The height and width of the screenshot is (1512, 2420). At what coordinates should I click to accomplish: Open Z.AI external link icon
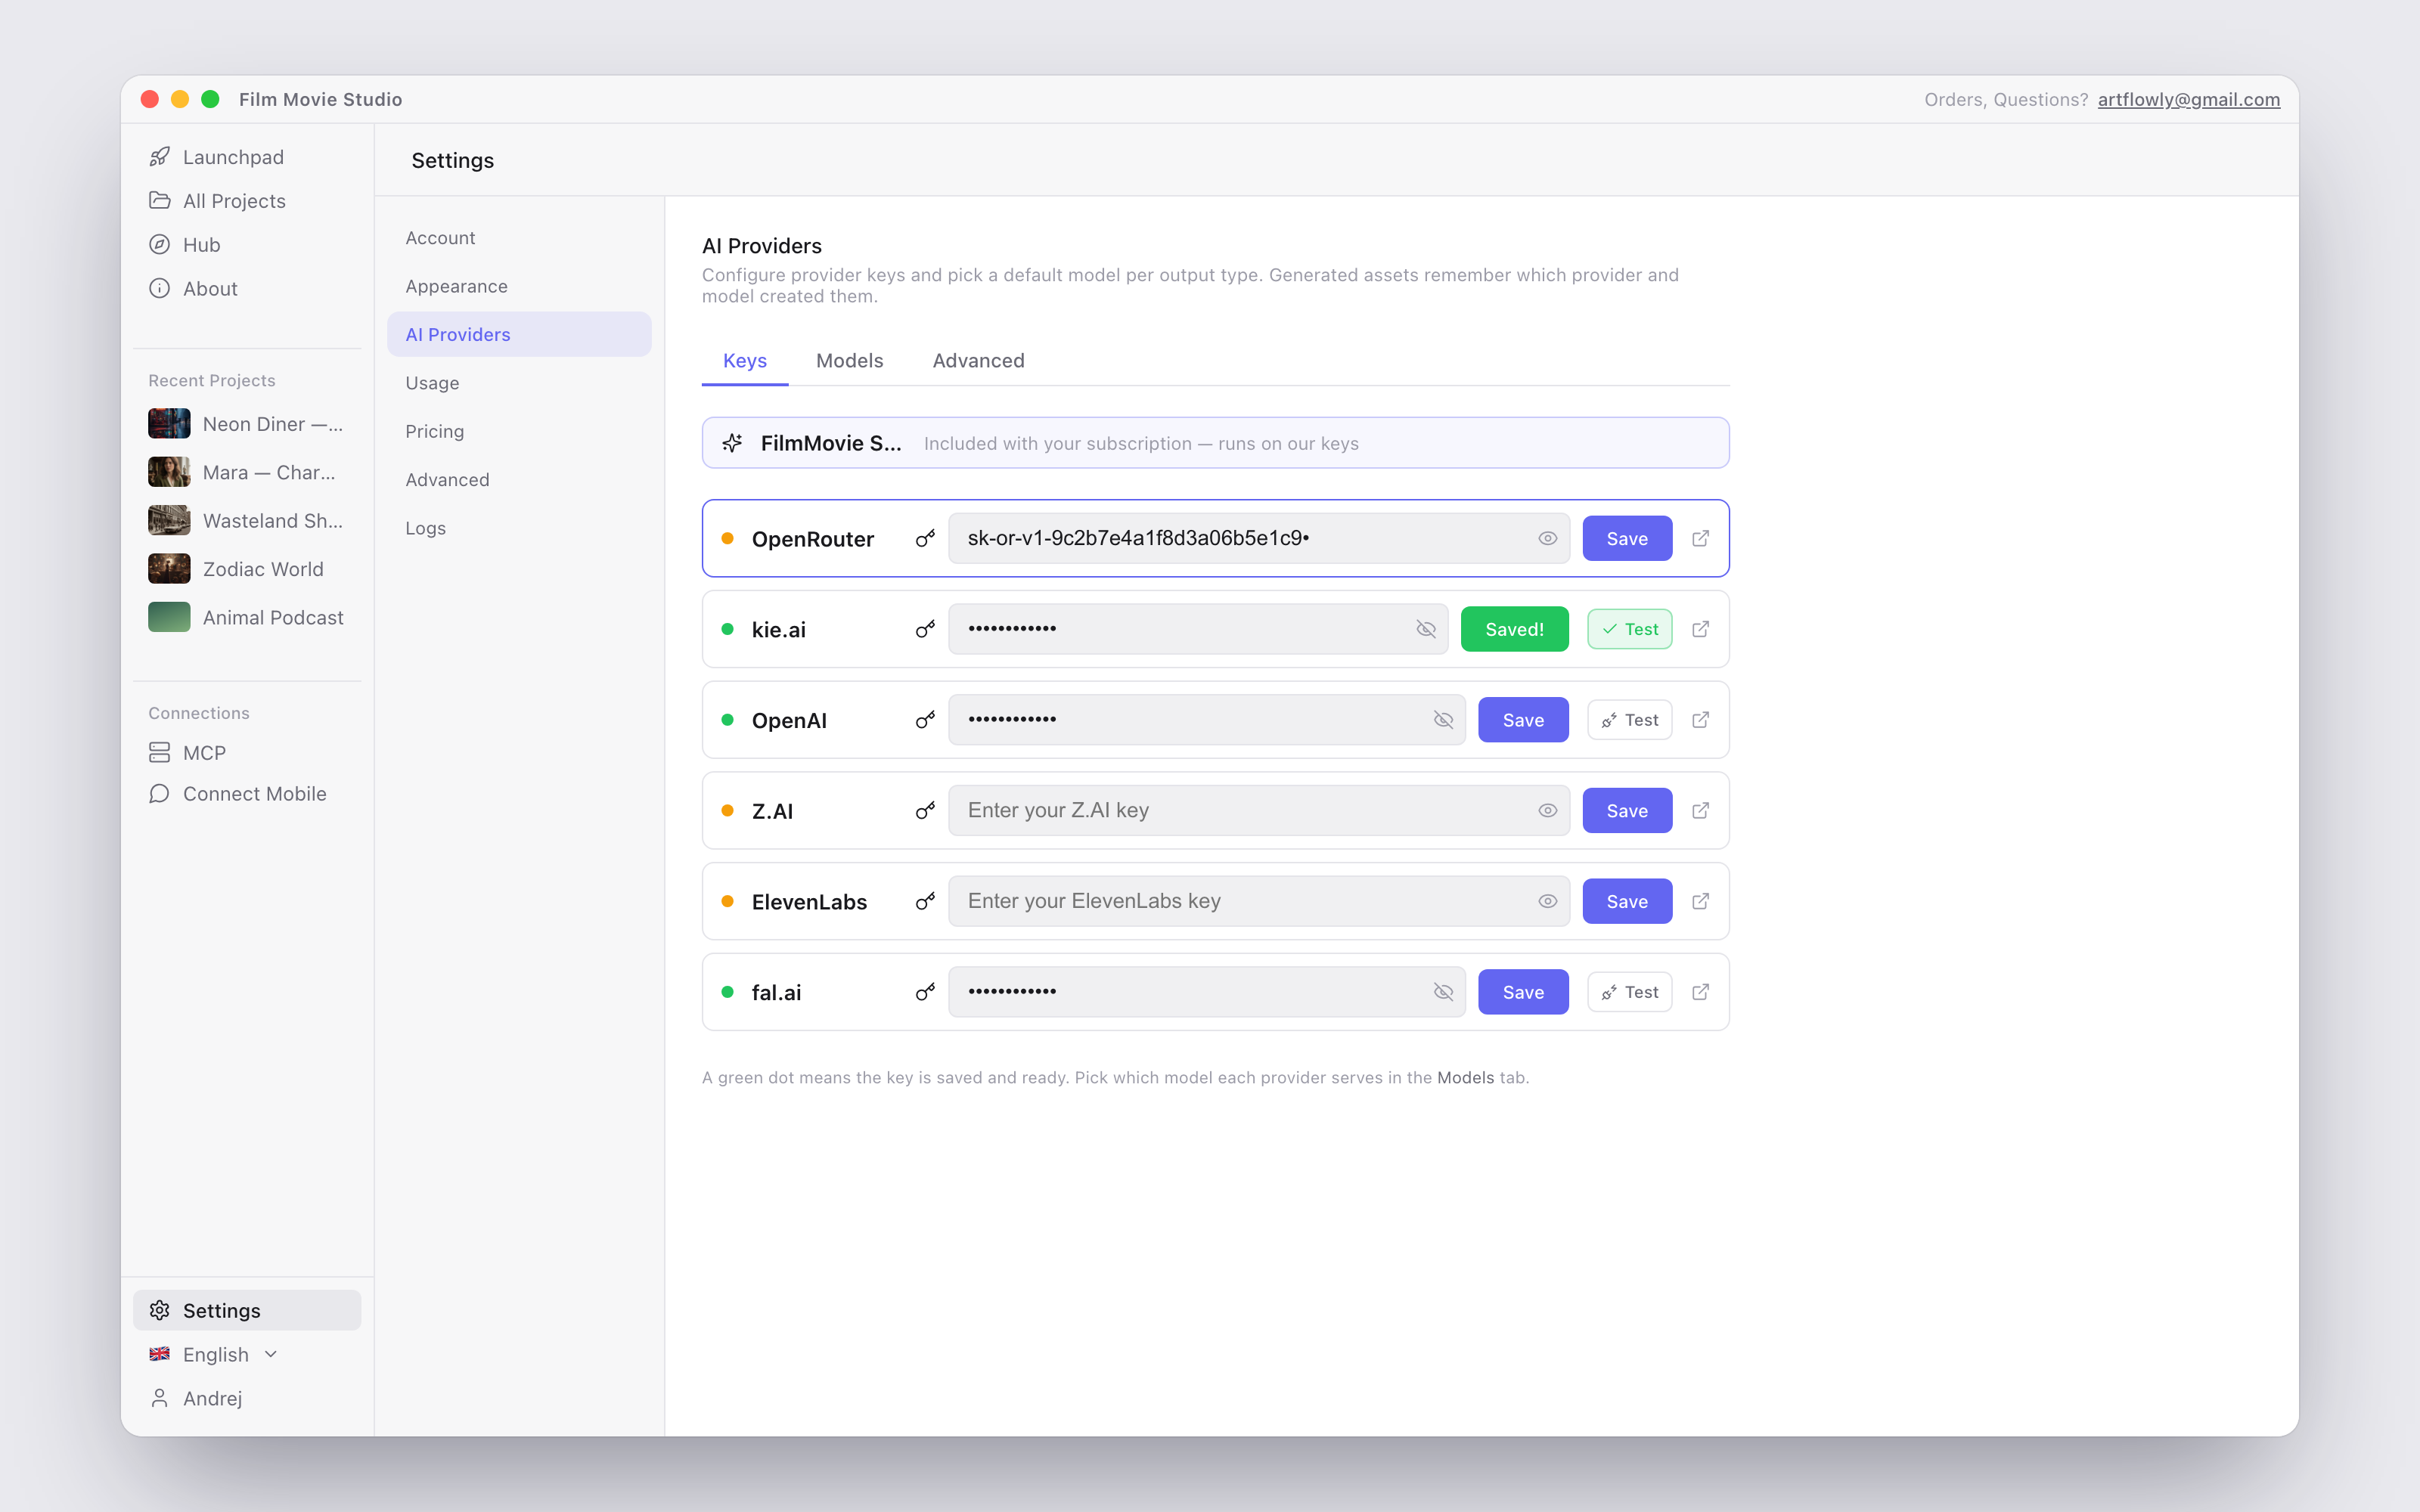tap(1700, 810)
